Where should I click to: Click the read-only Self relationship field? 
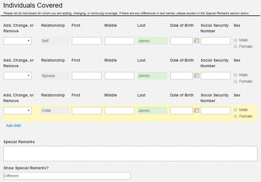click(x=55, y=41)
